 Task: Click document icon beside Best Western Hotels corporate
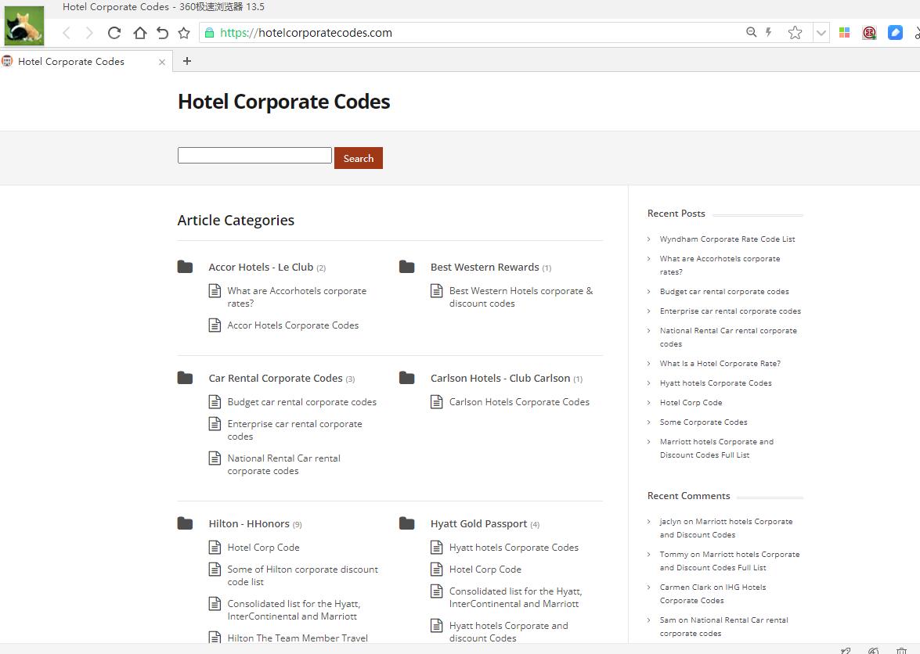click(437, 291)
